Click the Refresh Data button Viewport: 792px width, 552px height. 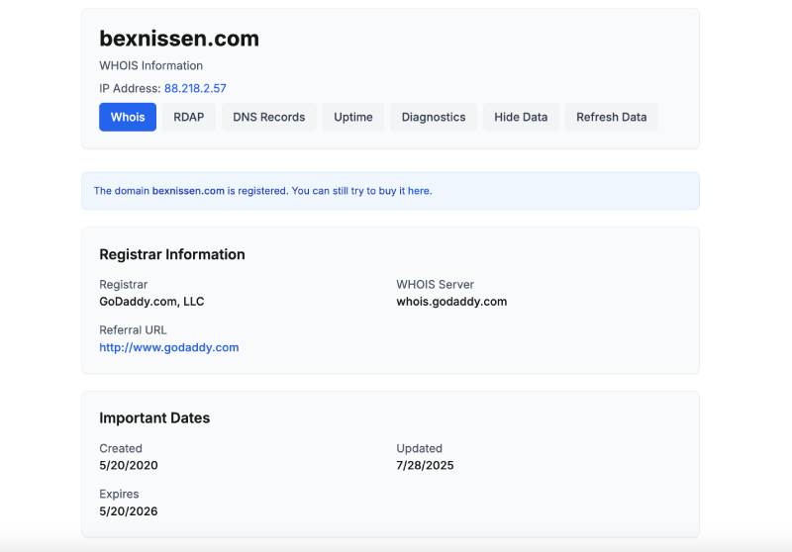coord(611,117)
